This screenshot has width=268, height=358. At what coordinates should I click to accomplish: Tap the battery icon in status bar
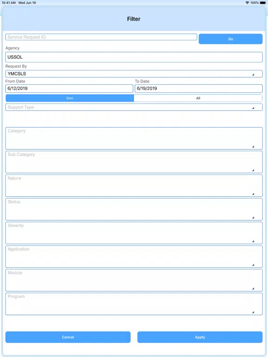pyautogui.click(x=263, y=3)
